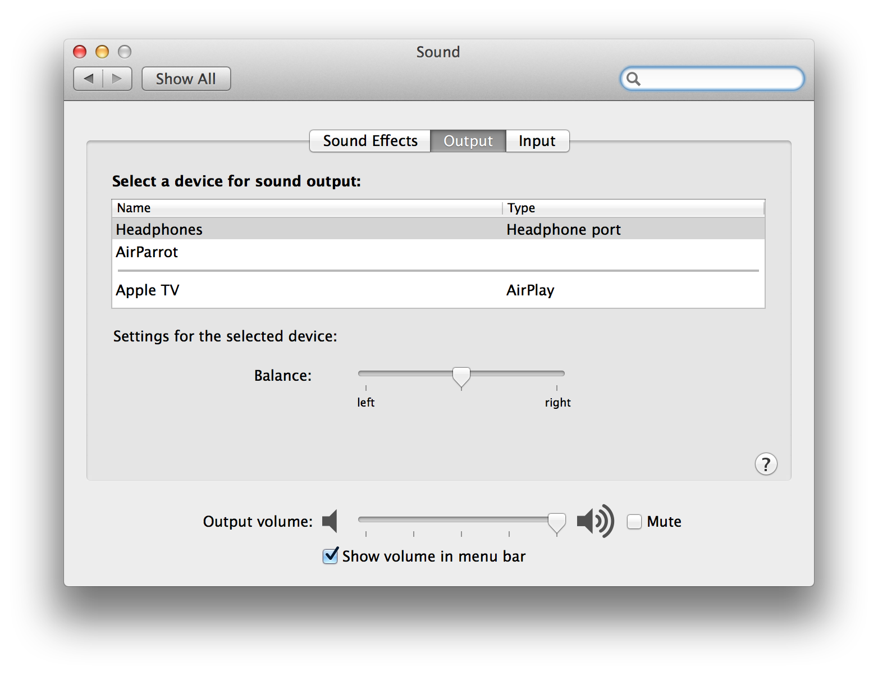The image size is (878, 675).
Task: Click the low volume speaker icon
Action: click(x=330, y=521)
